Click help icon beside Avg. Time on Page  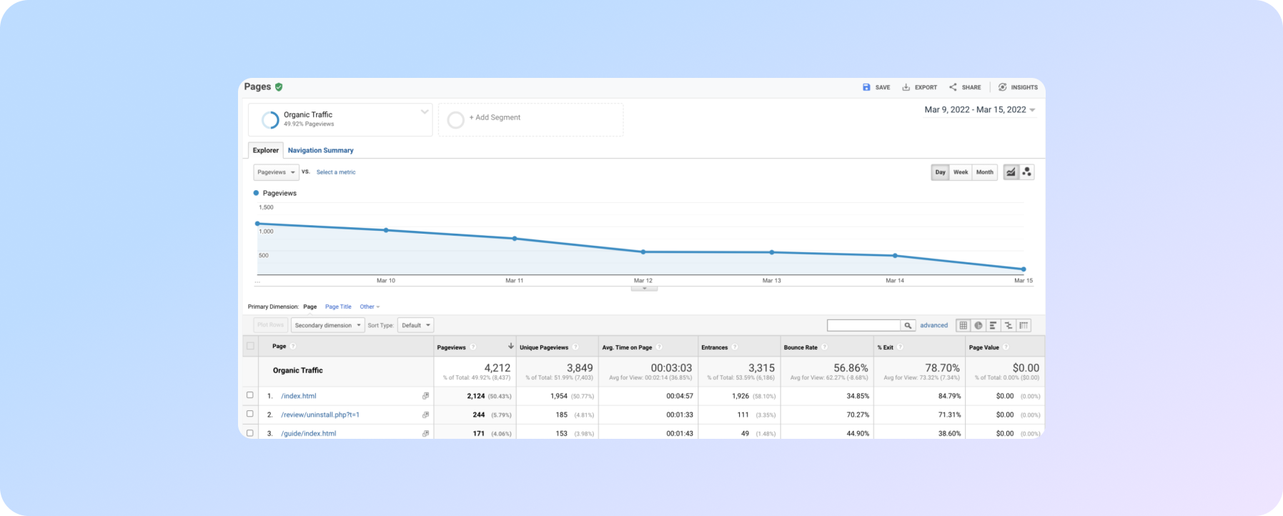point(659,347)
